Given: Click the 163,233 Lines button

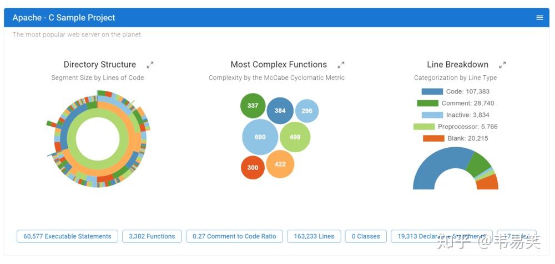Looking at the screenshot, I should 314,236.
